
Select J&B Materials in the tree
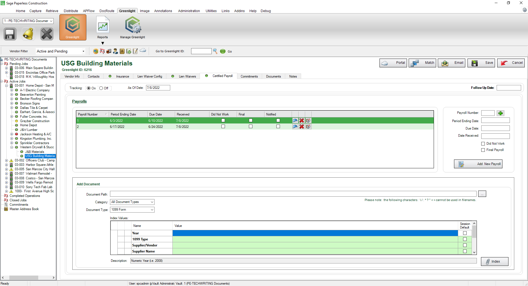(x=35, y=152)
